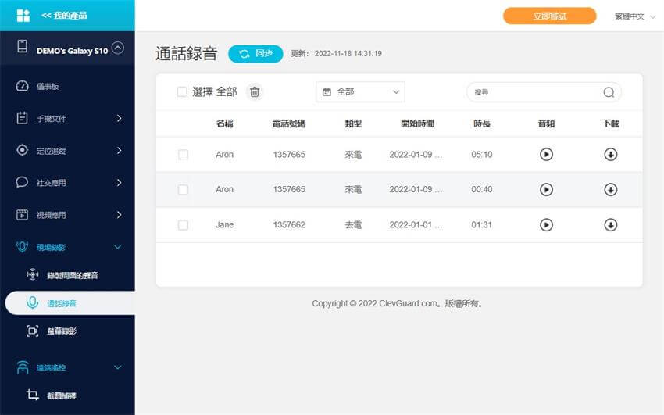Click the 開始時間 column header
Image resolution: width=664 pixels, height=415 pixels.
coord(418,123)
